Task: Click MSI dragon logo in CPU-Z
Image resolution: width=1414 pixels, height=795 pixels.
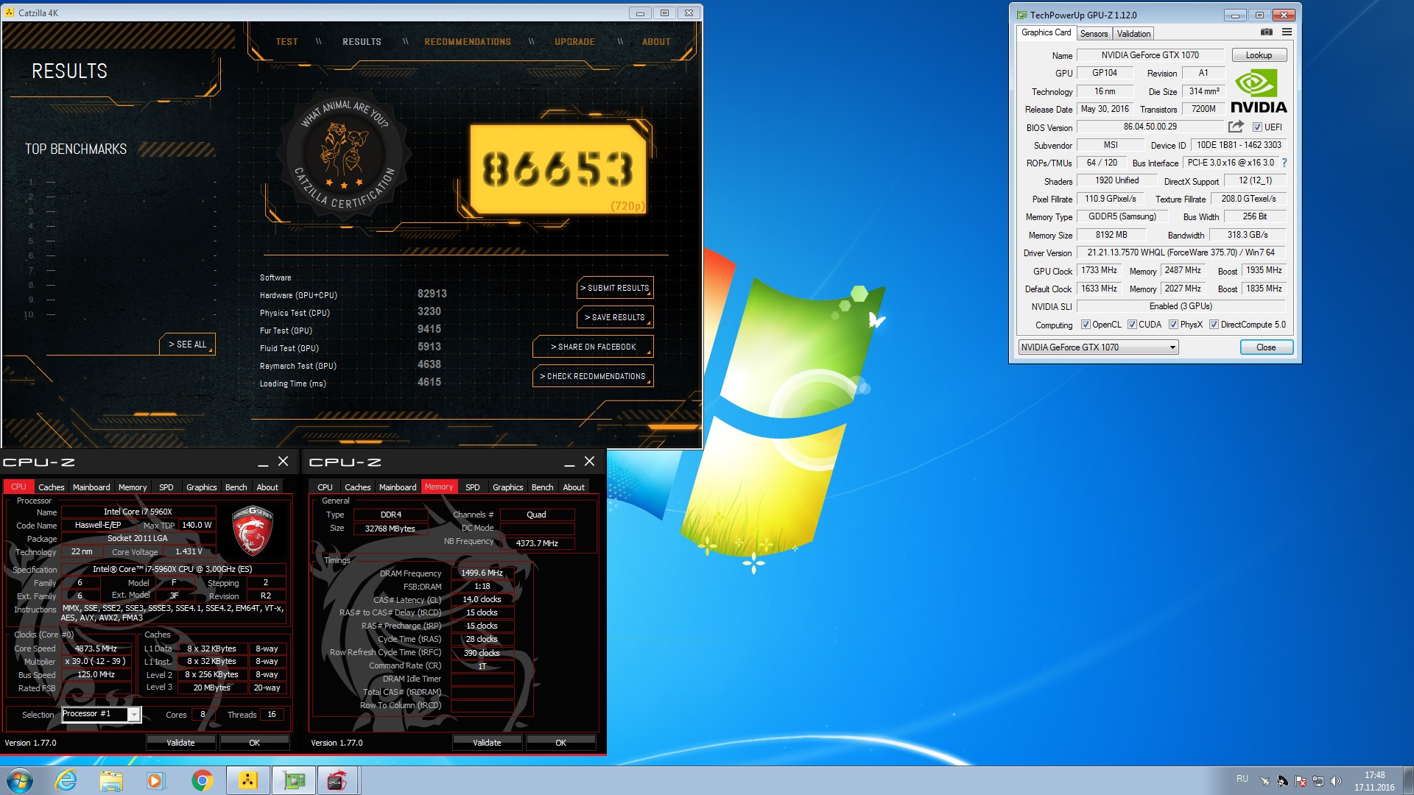Action: coord(253,531)
